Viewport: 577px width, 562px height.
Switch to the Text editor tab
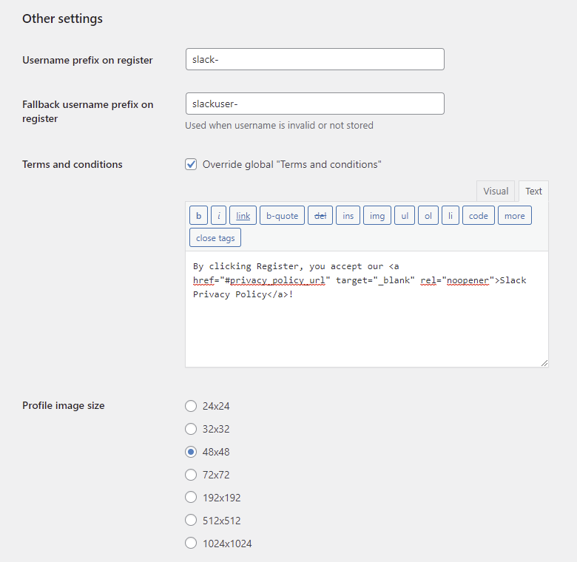tap(534, 191)
